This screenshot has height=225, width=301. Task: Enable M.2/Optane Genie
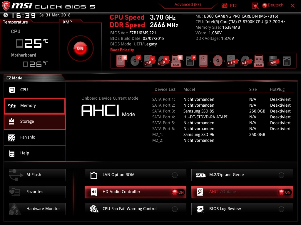pos(242,175)
